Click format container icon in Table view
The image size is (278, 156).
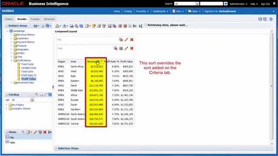pos(116,48)
